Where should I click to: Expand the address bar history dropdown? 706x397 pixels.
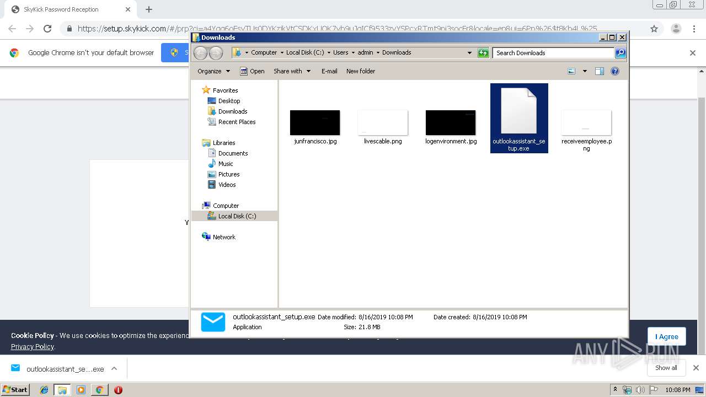pos(469,53)
